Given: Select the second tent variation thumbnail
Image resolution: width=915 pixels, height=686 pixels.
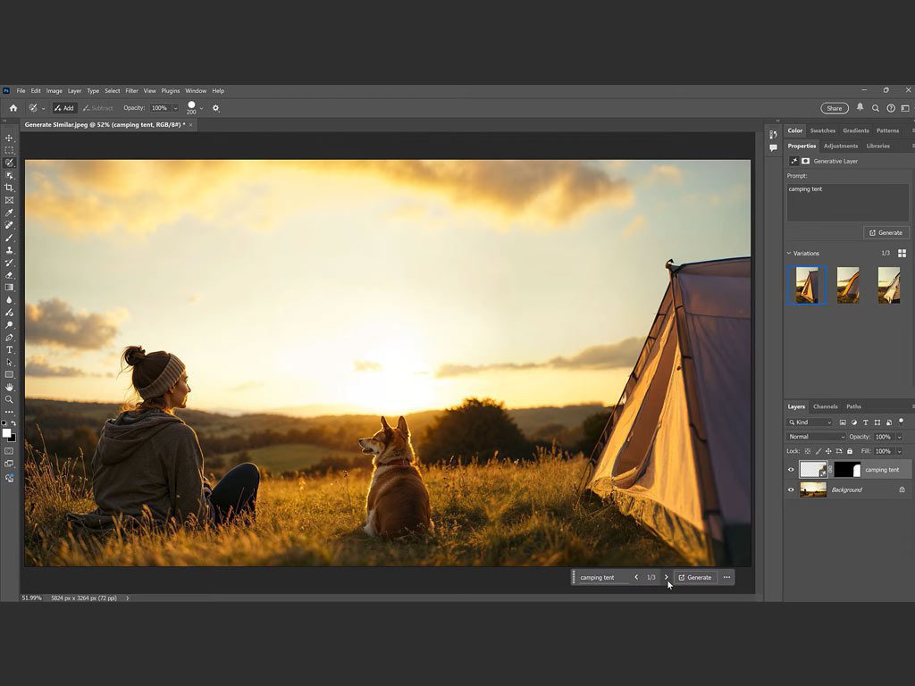Looking at the screenshot, I should pyautogui.click(x=848, y=285).
